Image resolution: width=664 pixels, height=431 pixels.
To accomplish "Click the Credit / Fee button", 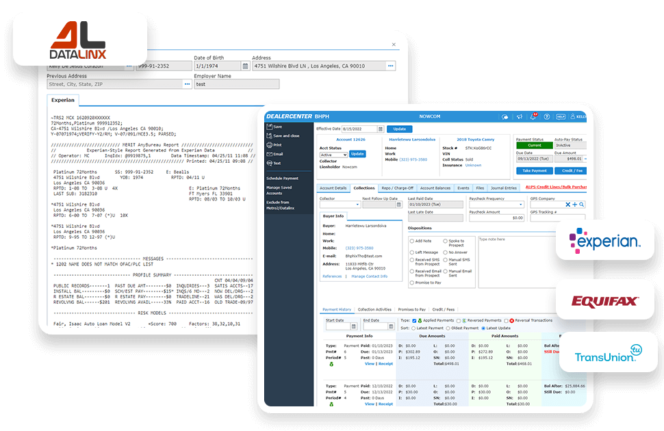I will click(x=572, y=170).
